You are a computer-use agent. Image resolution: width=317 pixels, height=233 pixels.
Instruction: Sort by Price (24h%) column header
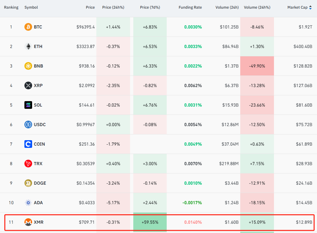point(113,7)
